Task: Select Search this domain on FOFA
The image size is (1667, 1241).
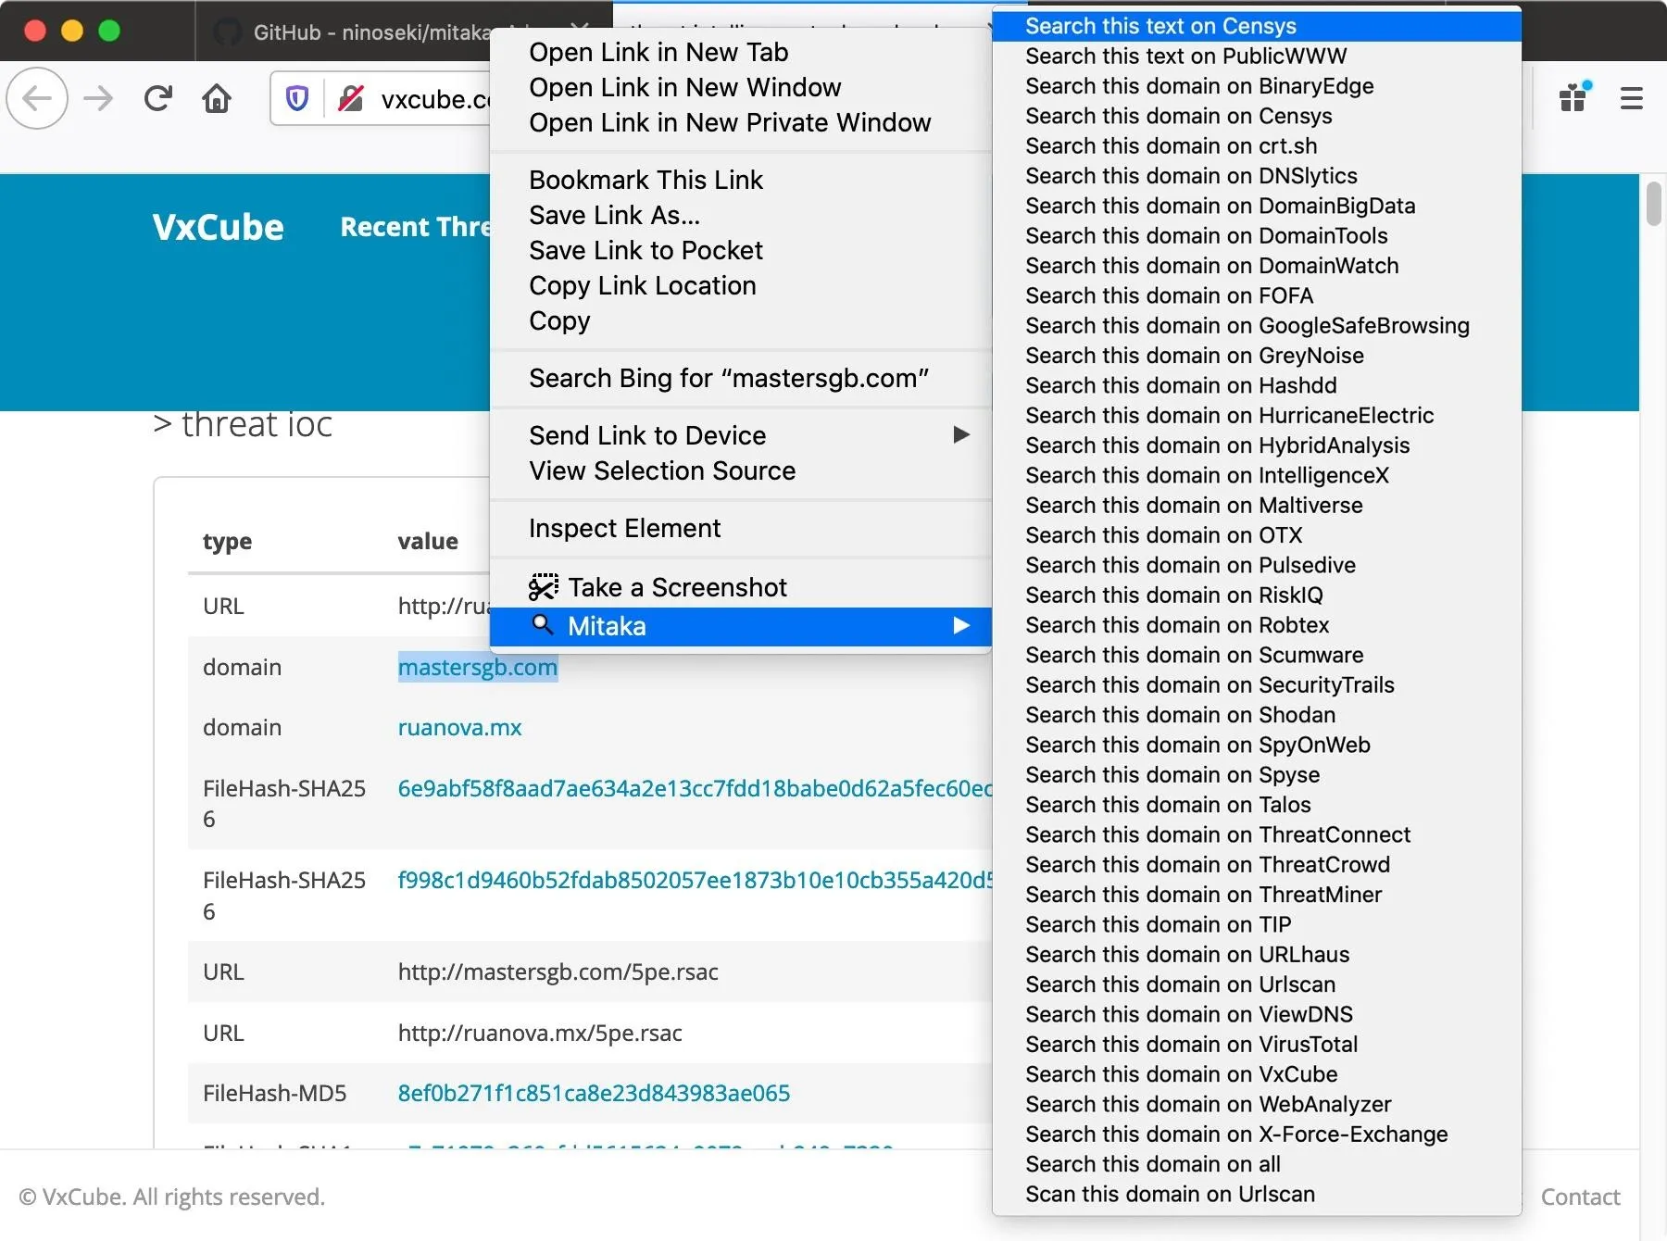Action: (x=1257, y=295)
